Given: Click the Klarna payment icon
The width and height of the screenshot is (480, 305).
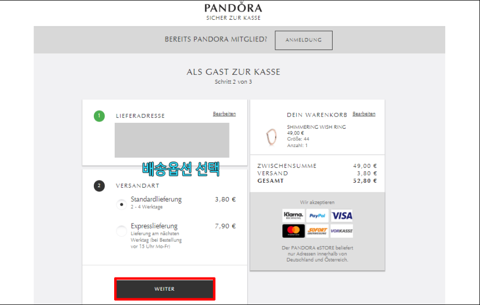Looking at the screenshot, I should point(294,216).
